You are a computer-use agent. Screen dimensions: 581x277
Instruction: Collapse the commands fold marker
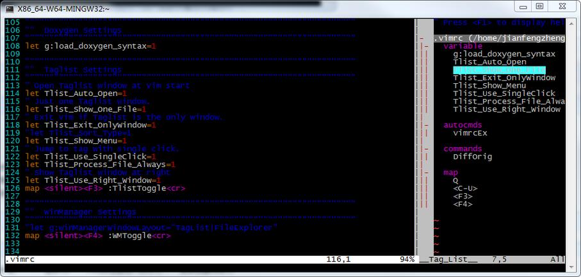click(x=426, y=149)
